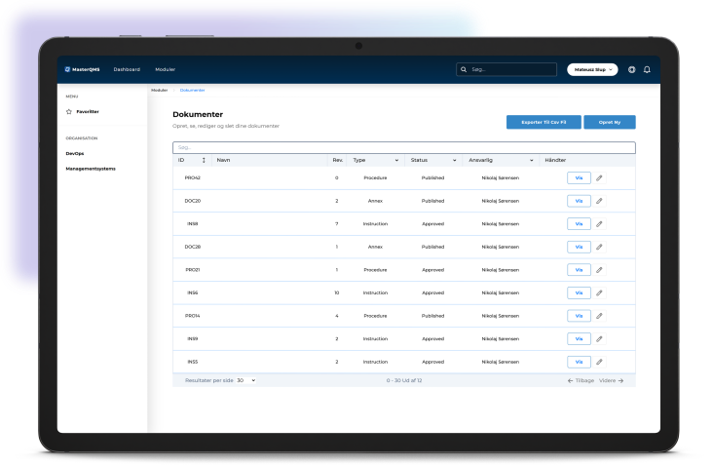Click Approved status in INS6 row

(432, 292)
